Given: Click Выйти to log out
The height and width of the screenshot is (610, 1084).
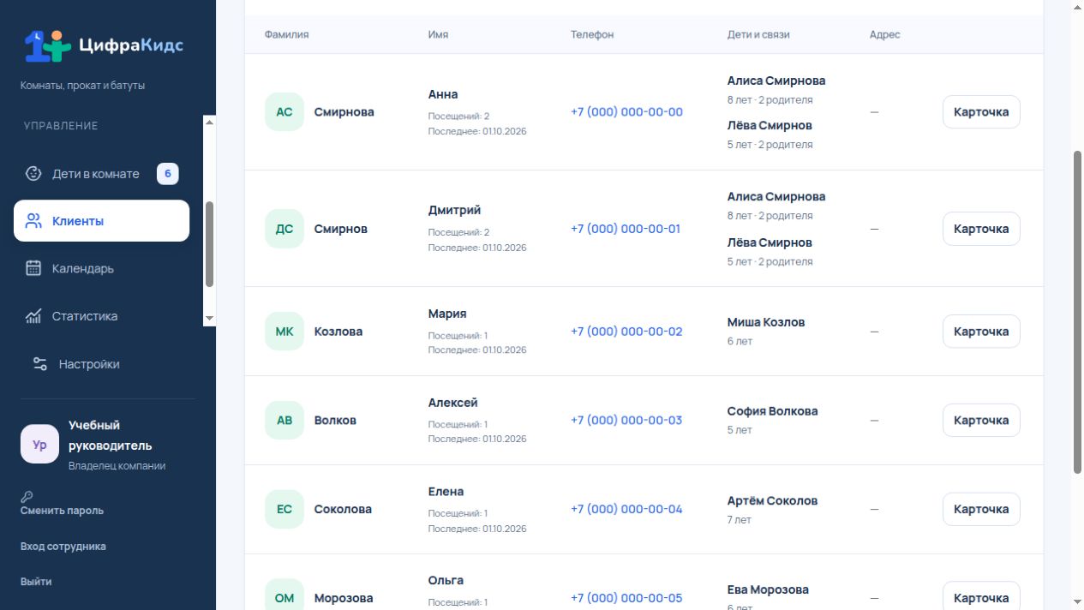Looking at the screenshot, I should (x=36, y=582).
